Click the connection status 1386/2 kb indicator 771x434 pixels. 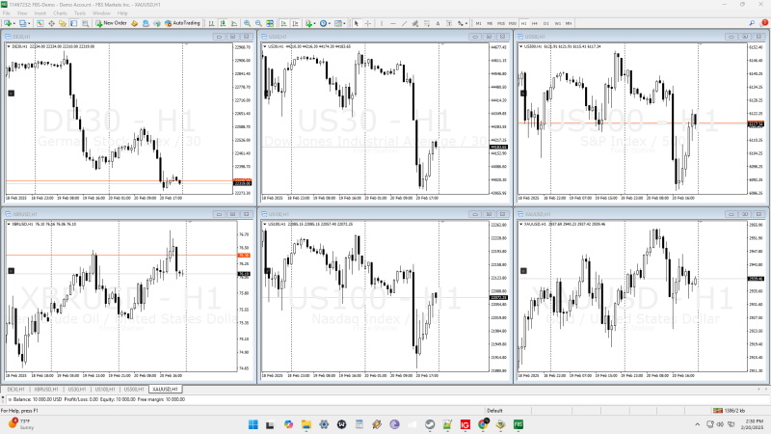tap(730, 411)
